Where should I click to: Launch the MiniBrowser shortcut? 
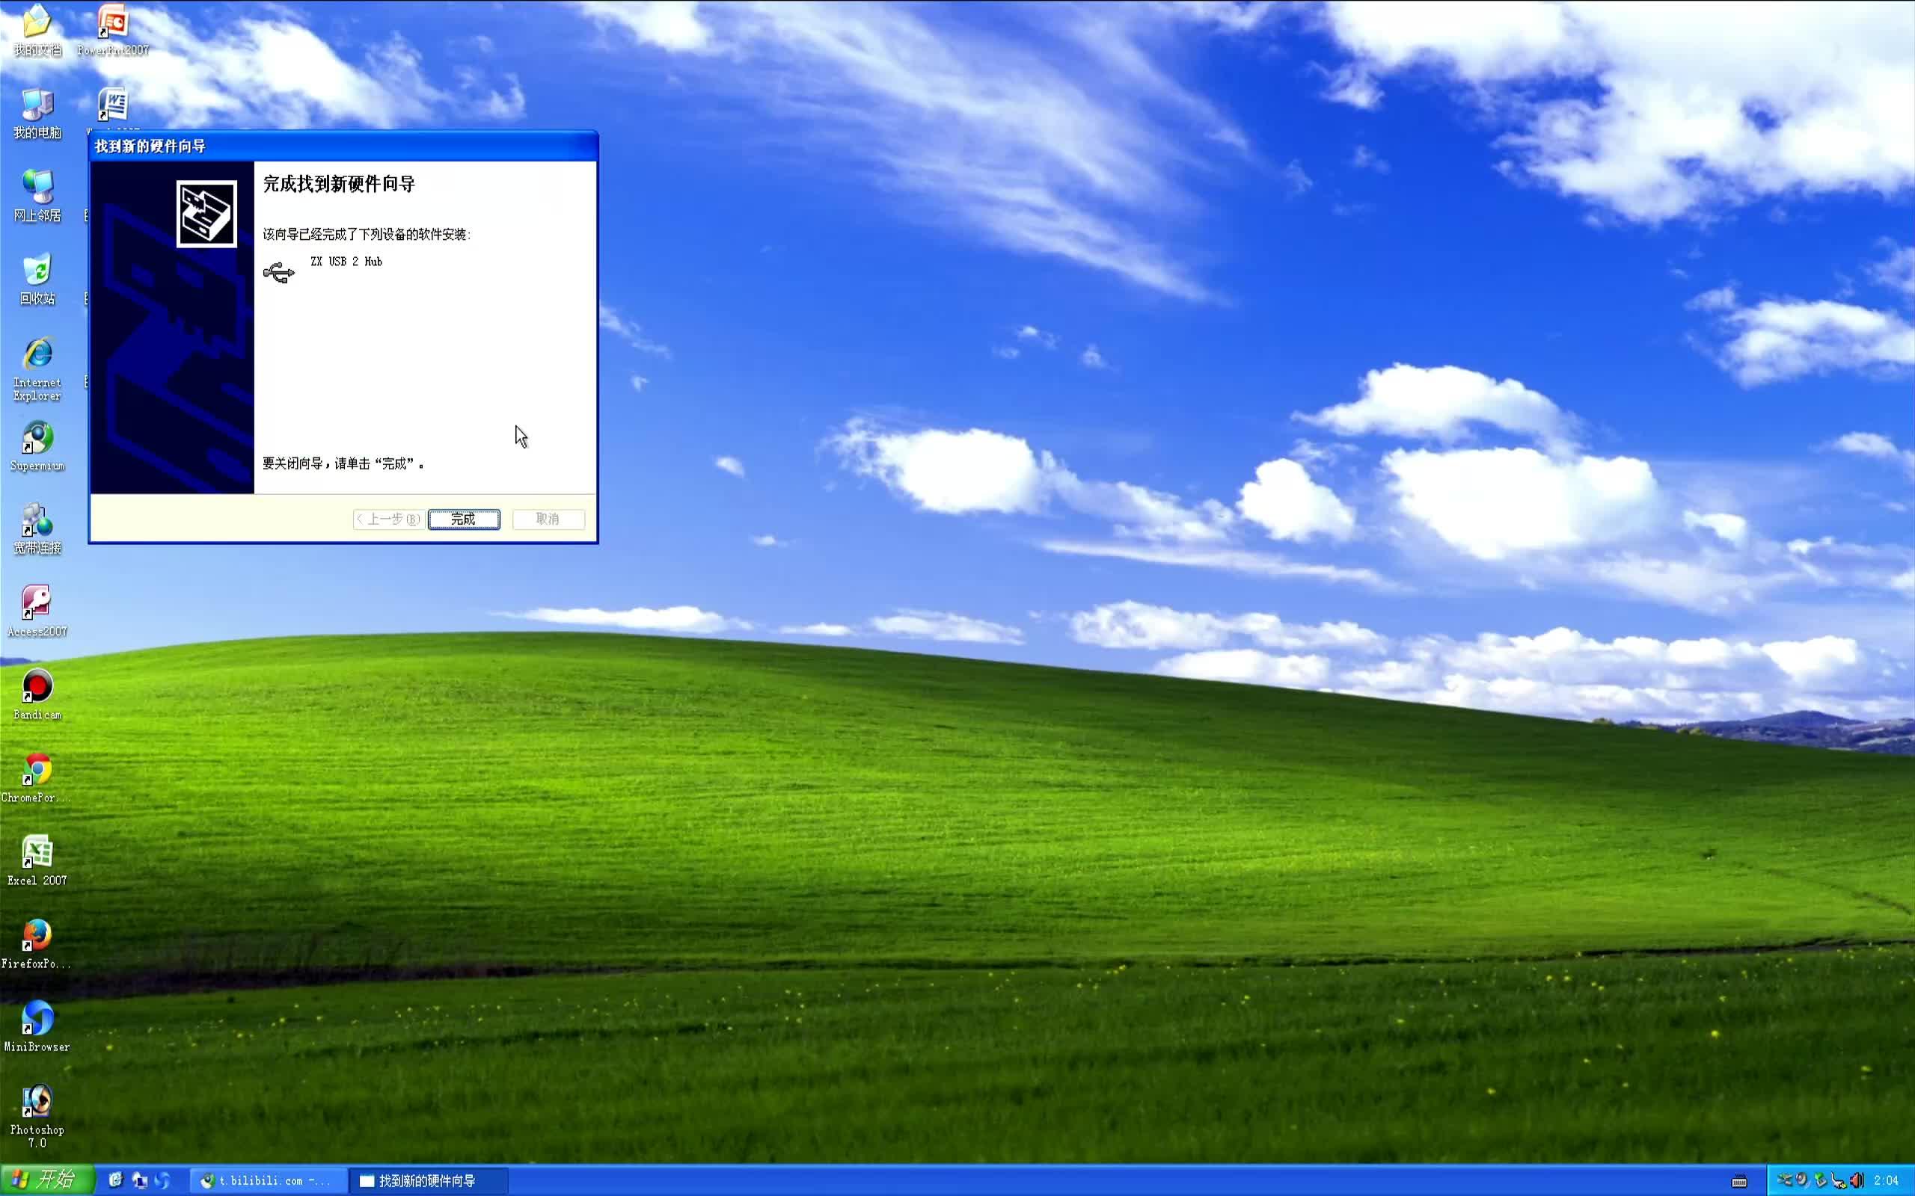[x=37, y=1019]
